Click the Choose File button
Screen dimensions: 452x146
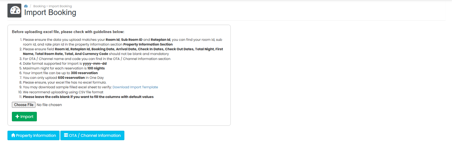[x=24, y=105]
